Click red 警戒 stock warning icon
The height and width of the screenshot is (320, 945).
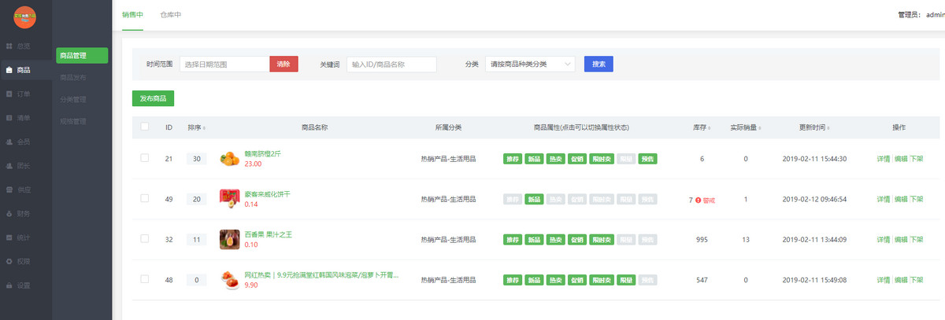pyautogui.click(x=698, y=200)
